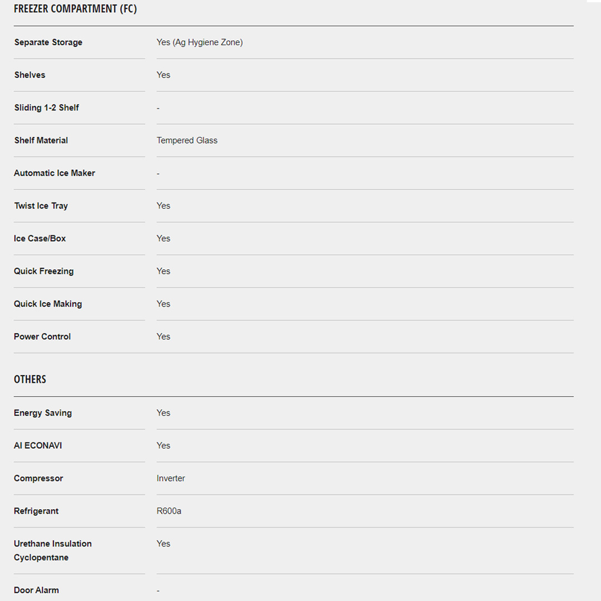The height and width of the screenshot is (601, 601).
Task: Click the Inverter value text
Action: click(171, 479)
